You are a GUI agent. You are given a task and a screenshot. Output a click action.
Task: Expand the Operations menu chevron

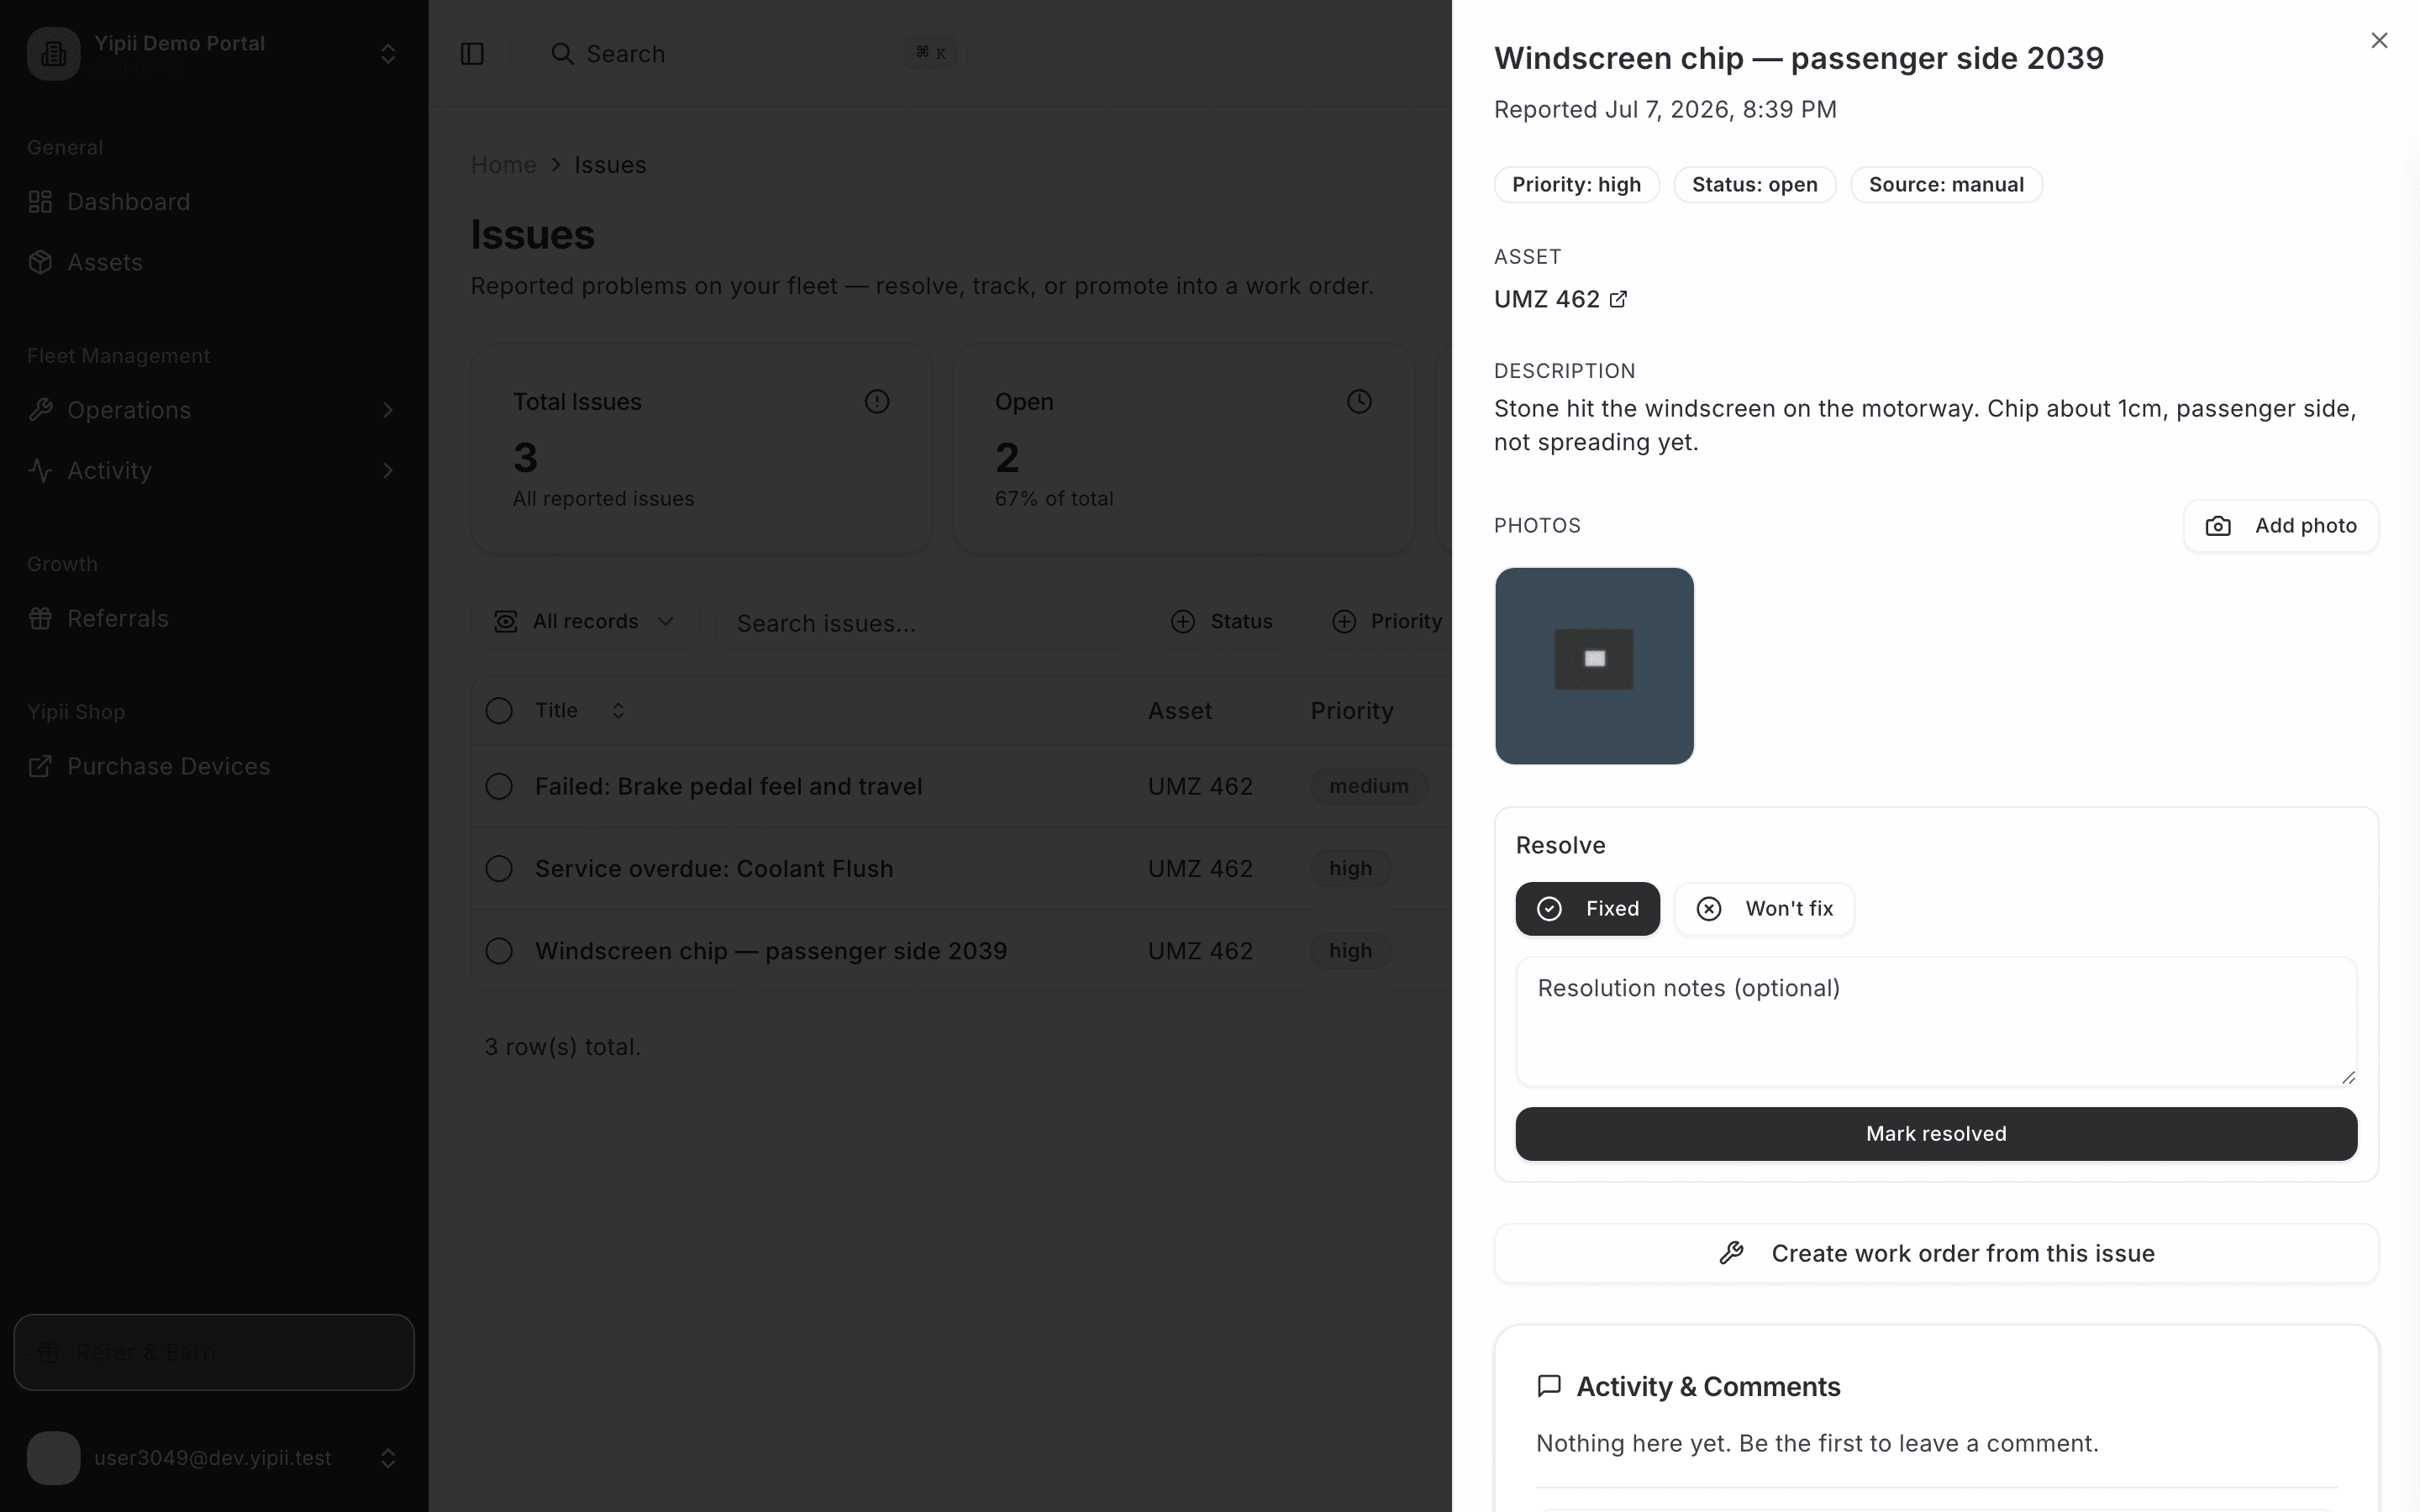[x=388, y=410]
